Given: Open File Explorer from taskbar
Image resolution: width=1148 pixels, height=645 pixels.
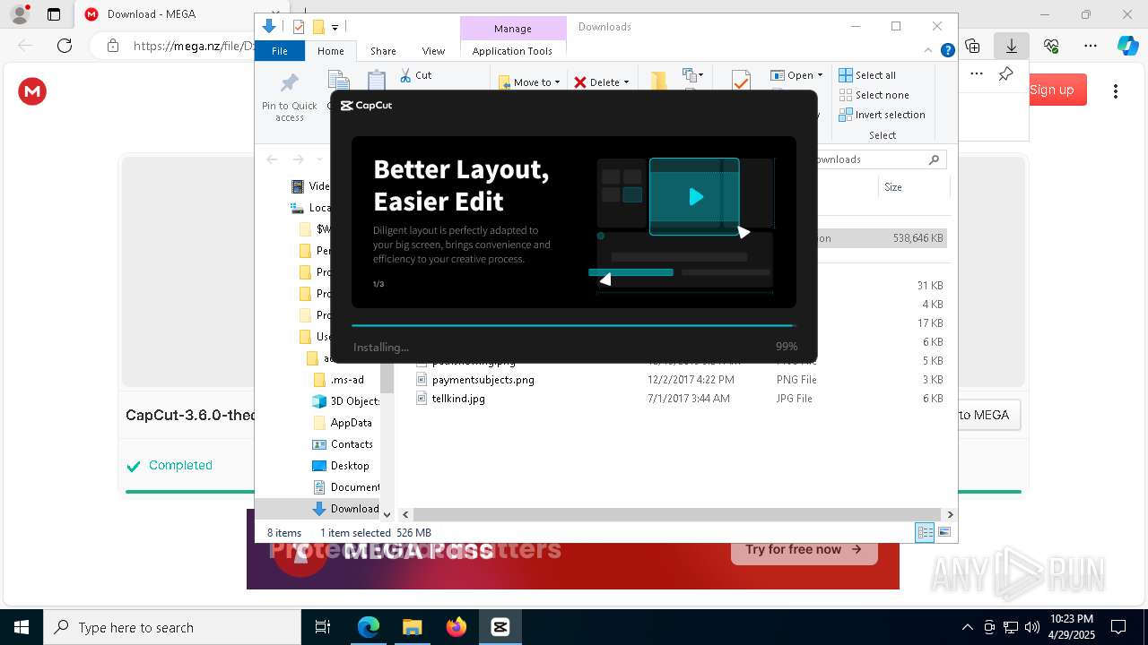Looking at the screenshot, I should tap(412, 627).
